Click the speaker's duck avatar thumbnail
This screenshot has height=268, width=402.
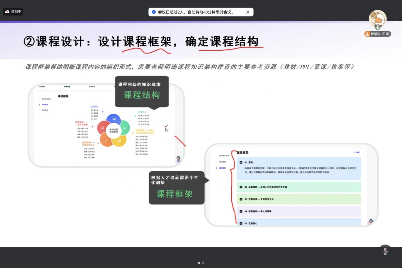point(377,19)
